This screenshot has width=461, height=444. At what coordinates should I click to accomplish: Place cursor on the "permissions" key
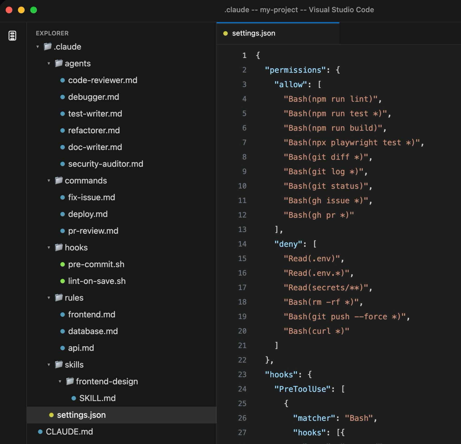pyautogui.click(x=295, y=70)
